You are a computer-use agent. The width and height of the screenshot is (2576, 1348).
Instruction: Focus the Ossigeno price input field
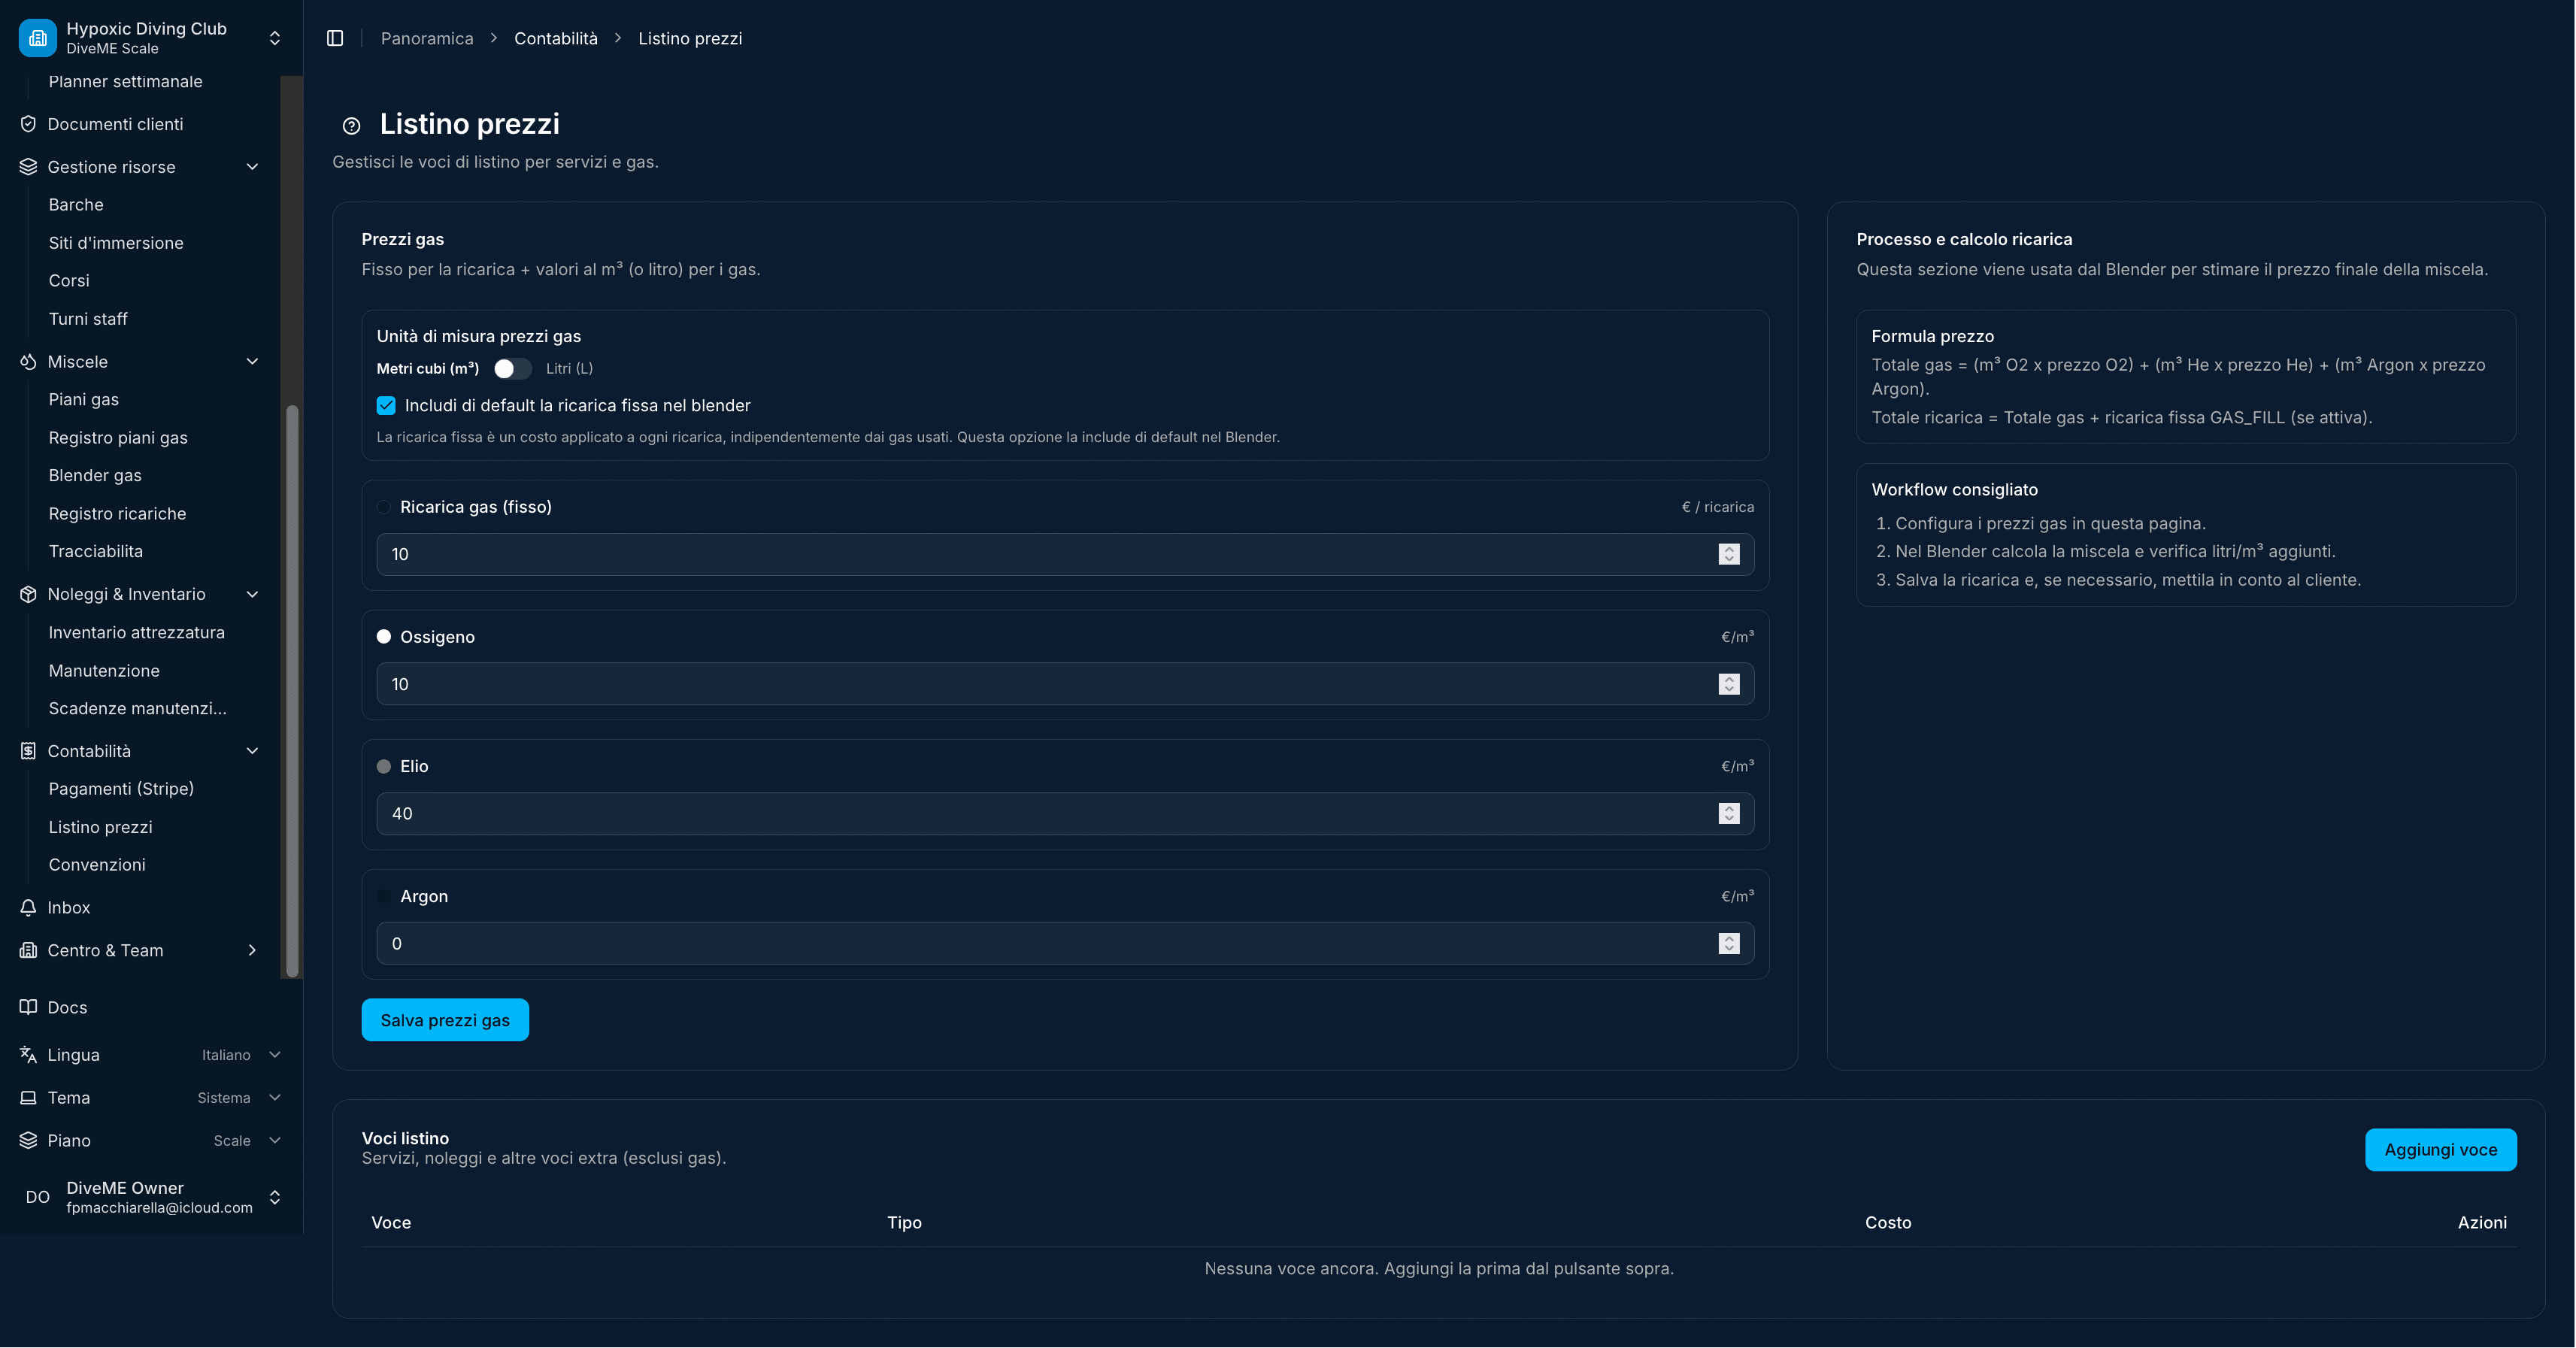coord(1065,684)
